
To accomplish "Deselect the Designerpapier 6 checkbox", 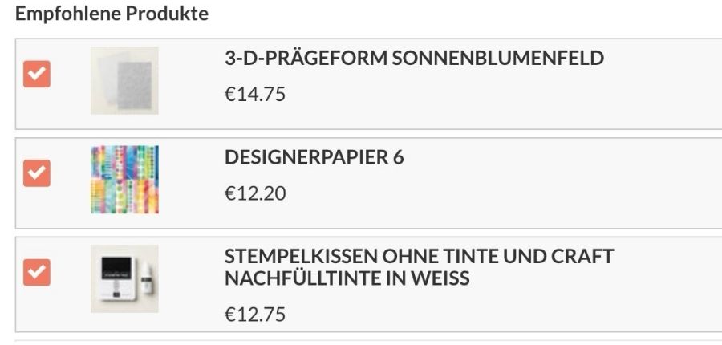I will tap(37, 173).
